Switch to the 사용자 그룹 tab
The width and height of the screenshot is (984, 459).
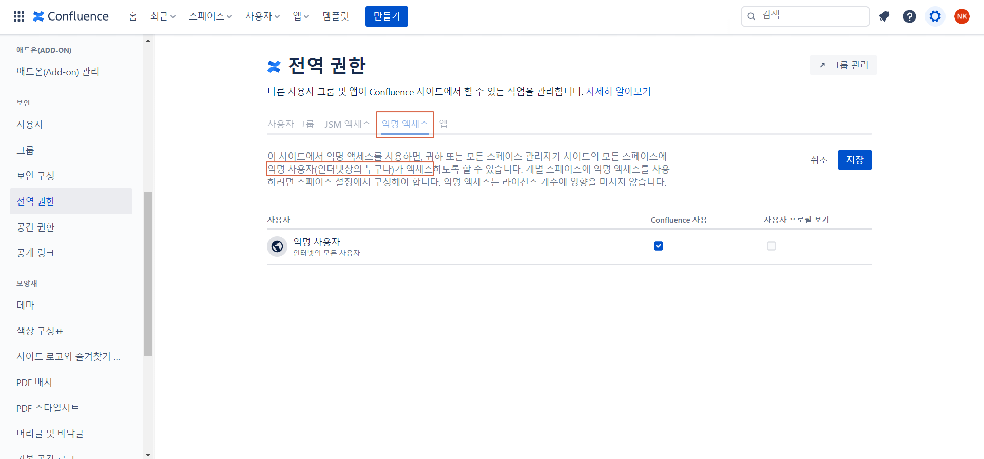(x=291, y=124)
